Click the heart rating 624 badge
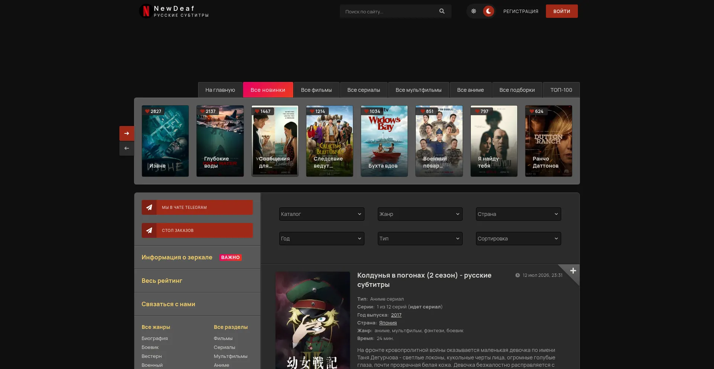 (537, 111)
